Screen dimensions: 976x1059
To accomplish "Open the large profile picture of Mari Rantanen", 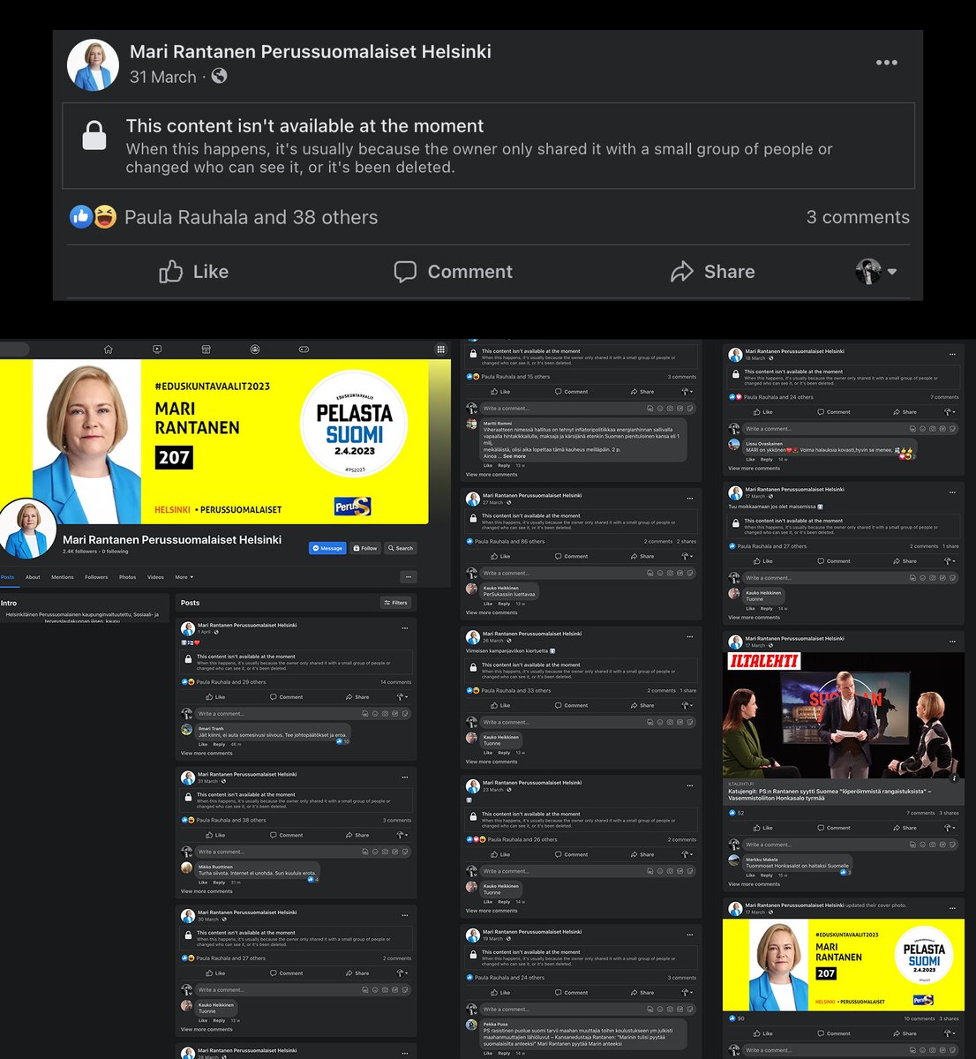I will (x=28, y=529).
